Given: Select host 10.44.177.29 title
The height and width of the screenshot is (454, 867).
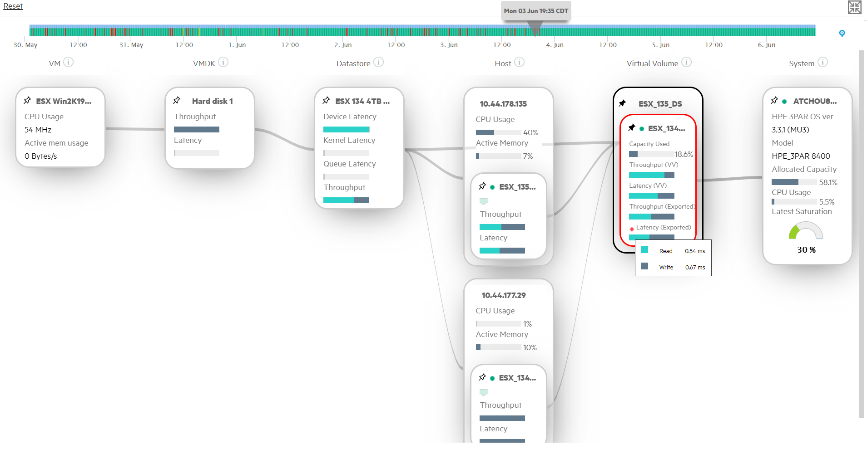Looking at the screenshot, I should [504, 295].
